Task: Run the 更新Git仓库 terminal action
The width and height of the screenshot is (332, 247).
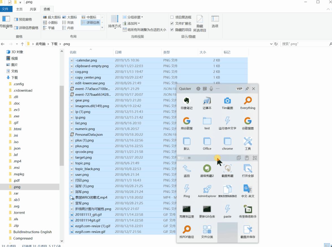Action: (207, 211)
